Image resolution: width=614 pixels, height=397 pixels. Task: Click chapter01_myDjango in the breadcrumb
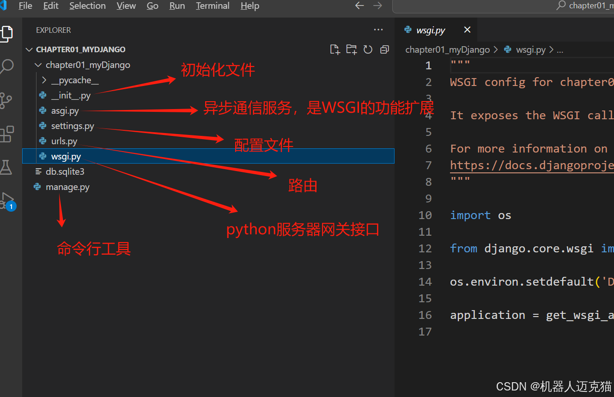(447, 49)
